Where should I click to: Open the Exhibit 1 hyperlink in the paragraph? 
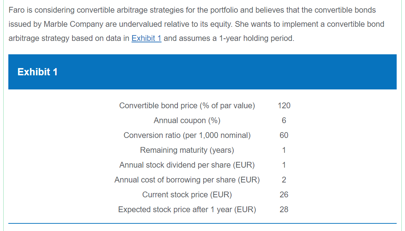pyautogui.click(x=146, y=38)
